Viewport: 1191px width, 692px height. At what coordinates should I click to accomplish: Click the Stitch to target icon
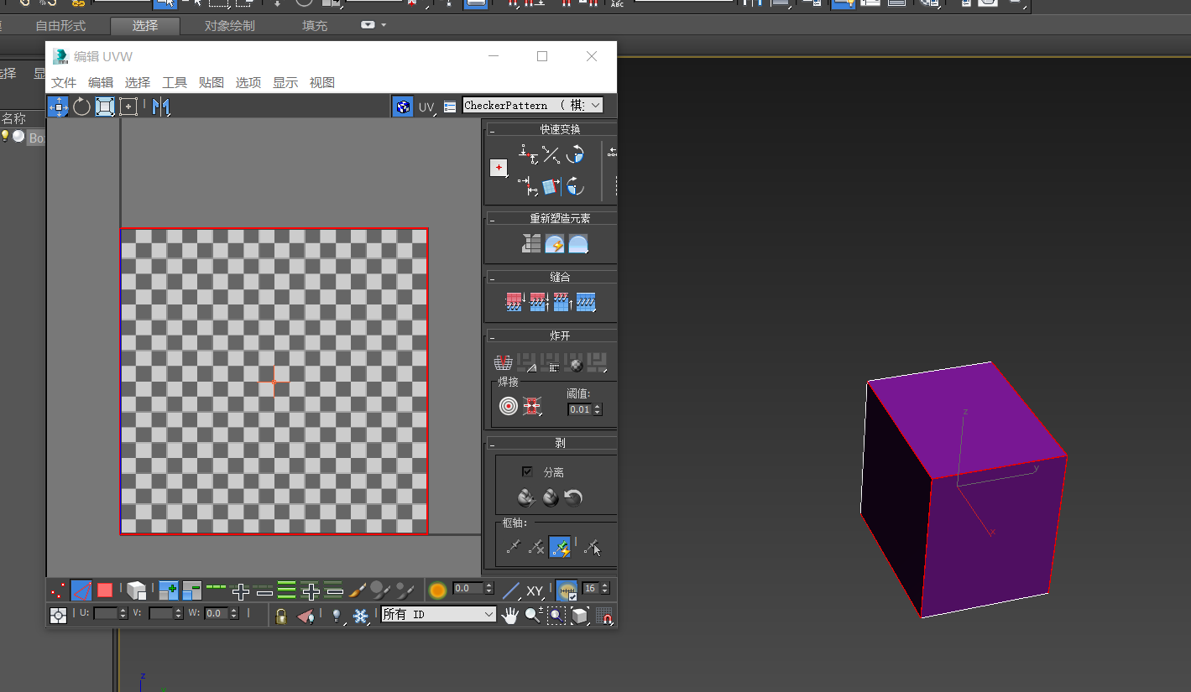515,302
